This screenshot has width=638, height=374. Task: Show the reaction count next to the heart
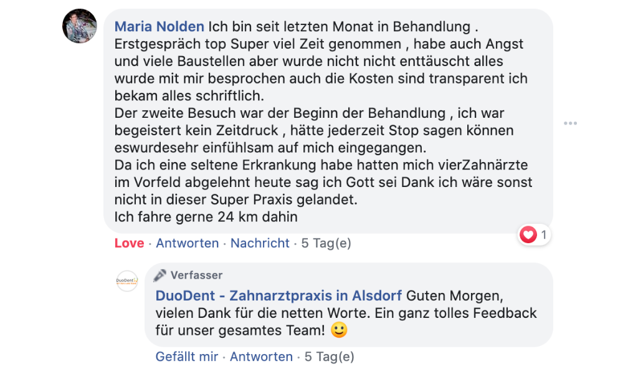[543, 235]
